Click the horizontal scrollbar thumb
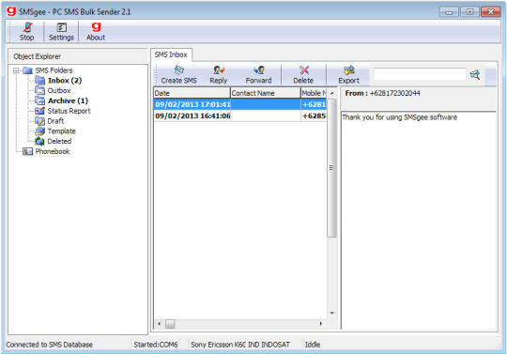 click(x=170, y=324)
